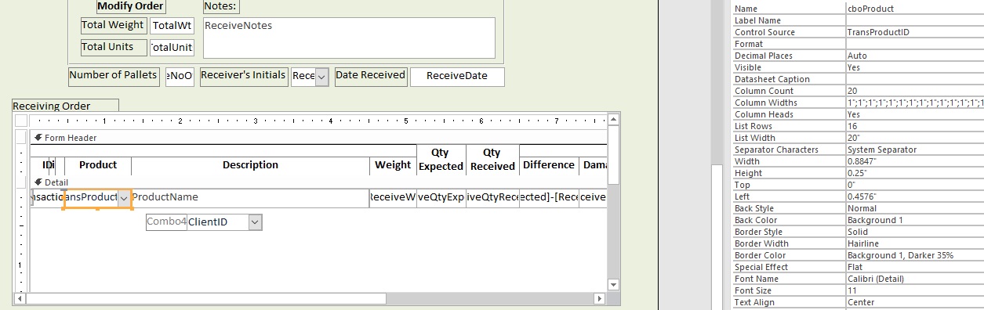Click the empty Label Name property value
Image resolution: width=984 pixels, height=310 pixels.
(x=915, y=20)
